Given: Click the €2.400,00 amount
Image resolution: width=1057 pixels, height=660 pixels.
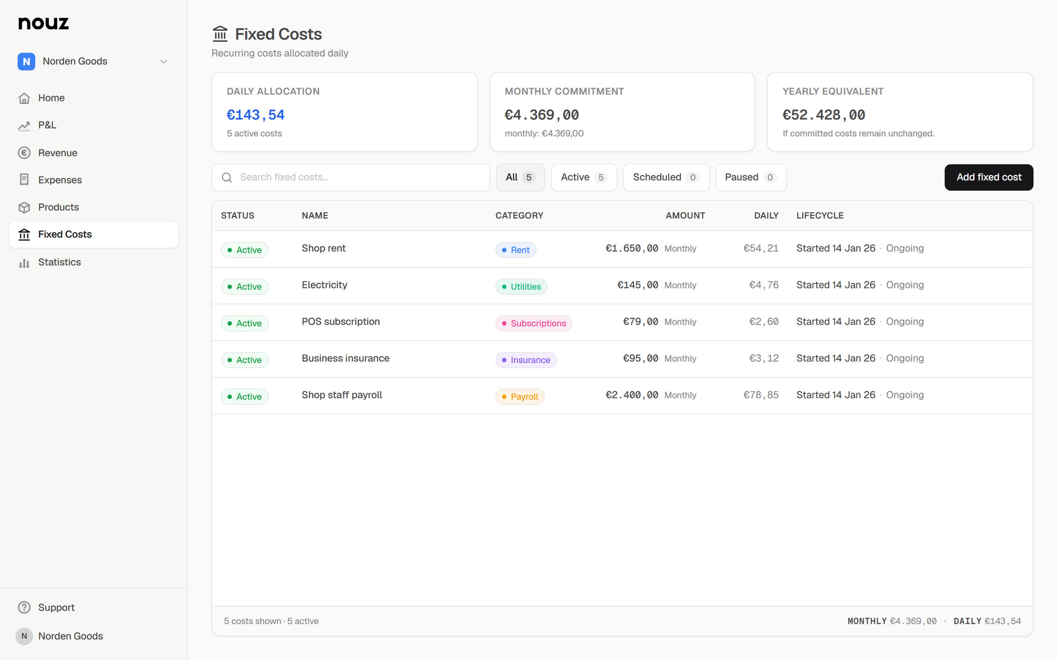Looking at the screenshot, I should pos(632,395).
